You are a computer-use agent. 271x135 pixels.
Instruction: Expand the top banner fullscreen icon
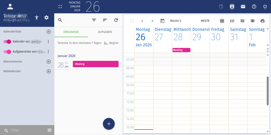(60, 6)
